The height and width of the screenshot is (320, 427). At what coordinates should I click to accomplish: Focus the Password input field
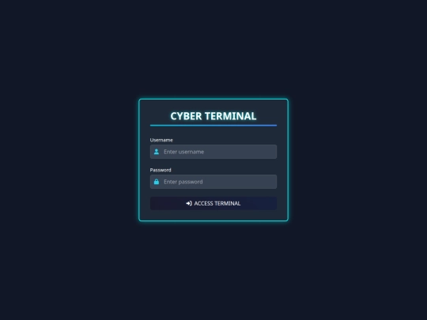click(x=213, y=182)
